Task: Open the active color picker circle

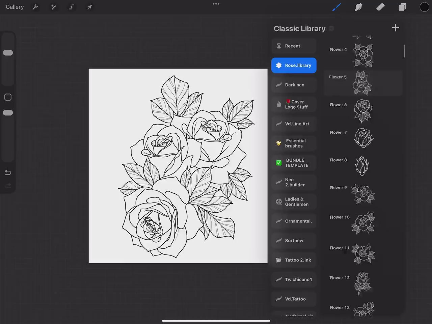Action: pos(424,7)
